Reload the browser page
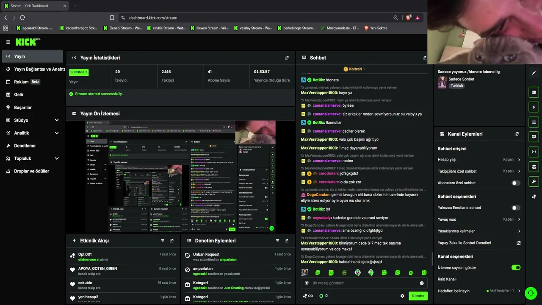Screen dimensions: 542x305 (x=22, y=18)
